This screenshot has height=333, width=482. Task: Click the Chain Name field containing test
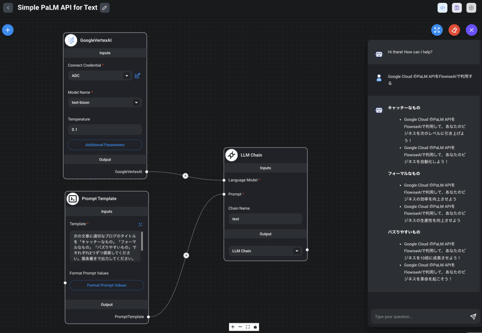[265, 219]
